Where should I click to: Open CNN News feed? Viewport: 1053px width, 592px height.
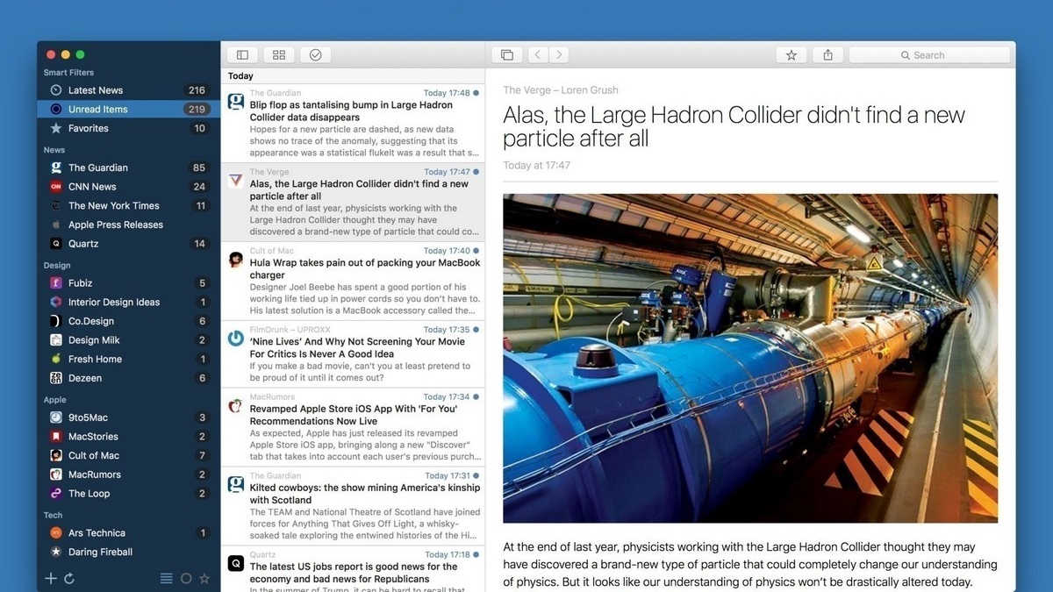(128, 187)
